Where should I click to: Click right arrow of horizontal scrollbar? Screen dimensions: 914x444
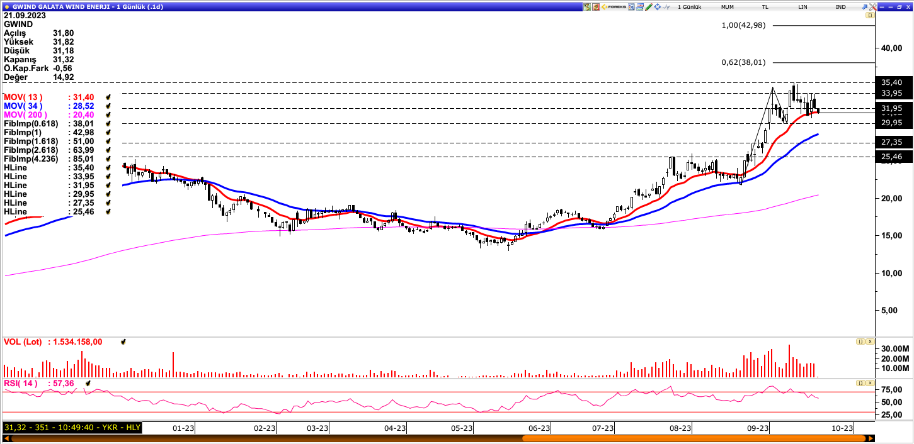point(871,438)
